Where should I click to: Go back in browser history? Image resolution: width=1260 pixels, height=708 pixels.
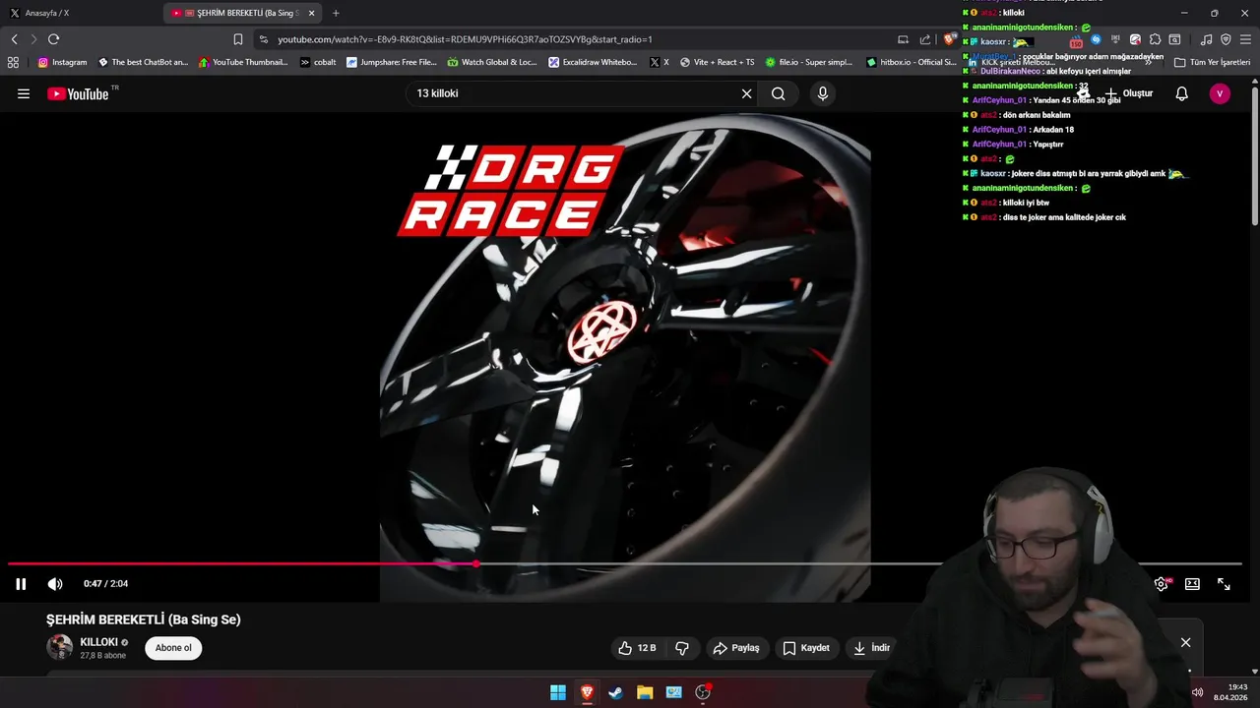(14, 39)
